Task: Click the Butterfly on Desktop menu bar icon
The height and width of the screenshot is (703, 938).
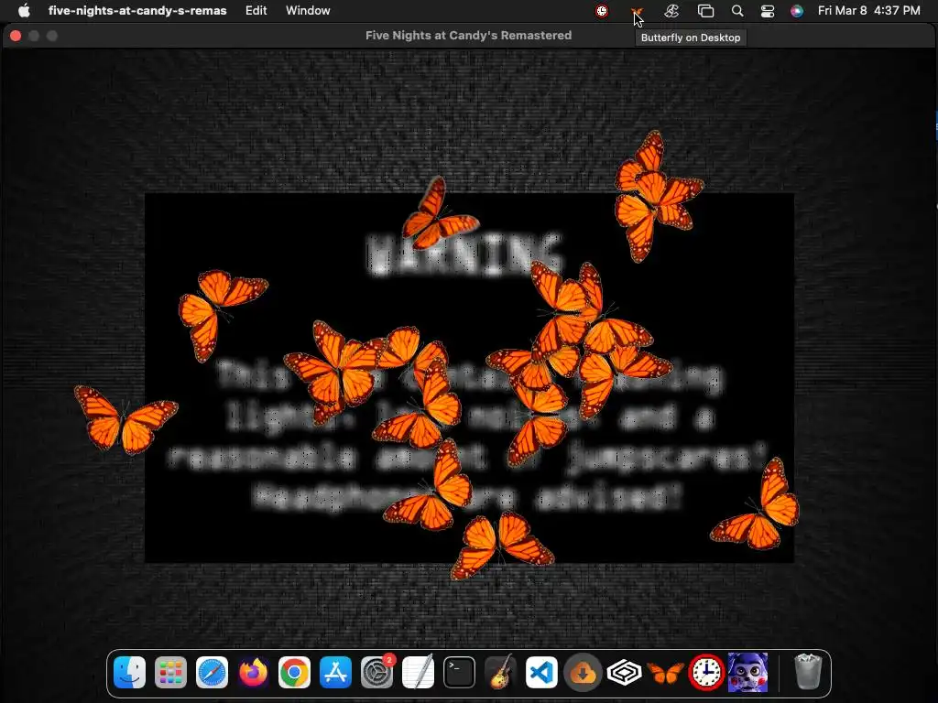Action: pos(637,11)
